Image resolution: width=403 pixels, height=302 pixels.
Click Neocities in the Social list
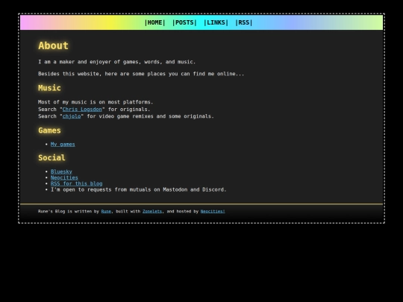point(64,177)
